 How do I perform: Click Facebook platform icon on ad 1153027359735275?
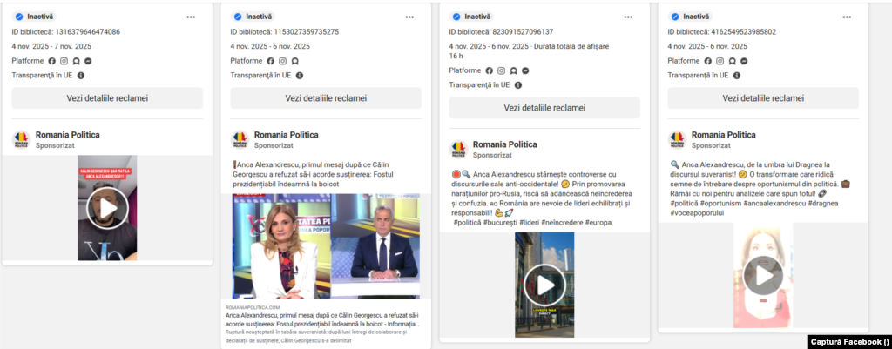pos(271,61)
